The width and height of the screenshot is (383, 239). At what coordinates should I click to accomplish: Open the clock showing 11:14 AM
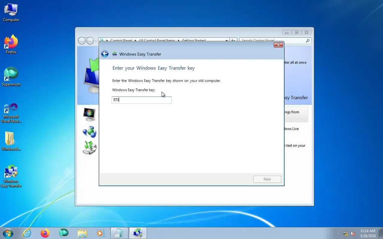pos(368,233)
